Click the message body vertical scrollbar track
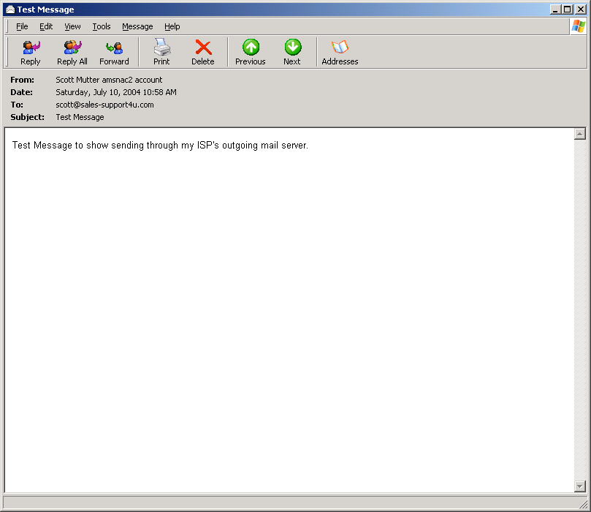This screenshot has height=512, width=591. (580, 310)
